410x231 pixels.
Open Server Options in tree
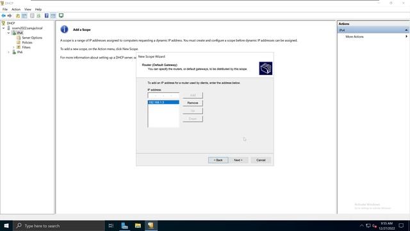32,38
